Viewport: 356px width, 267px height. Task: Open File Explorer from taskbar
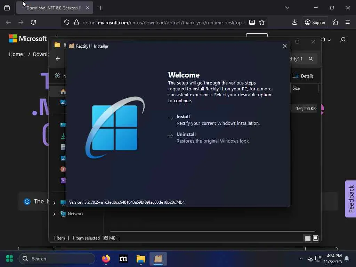[140, 259]
